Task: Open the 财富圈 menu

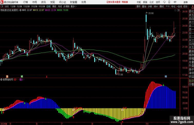Action: click(74, 2)
